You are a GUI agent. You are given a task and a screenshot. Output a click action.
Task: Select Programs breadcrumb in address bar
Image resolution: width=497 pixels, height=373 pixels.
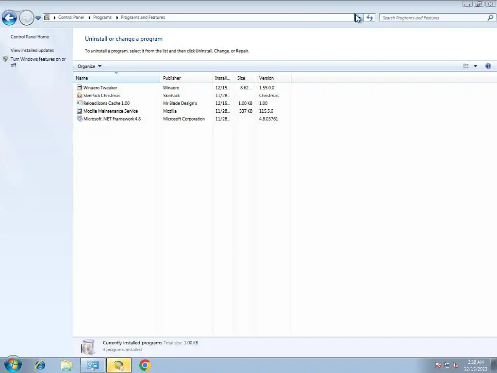coord(102,17)
